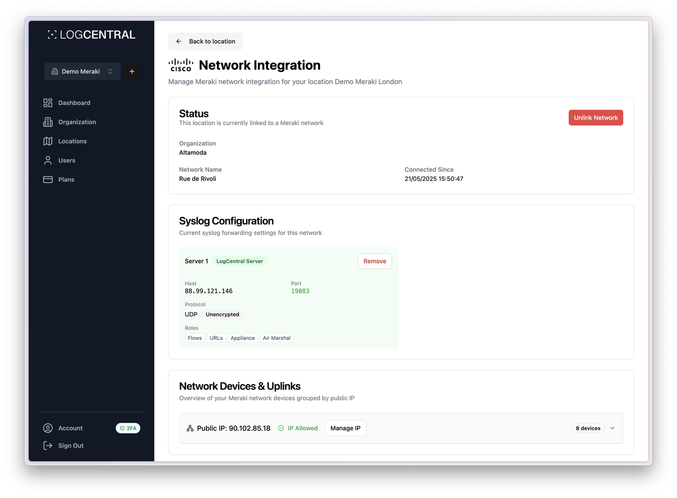Click the Manage IP button
The image size is (677, 498).
click(x=345, y=428)
